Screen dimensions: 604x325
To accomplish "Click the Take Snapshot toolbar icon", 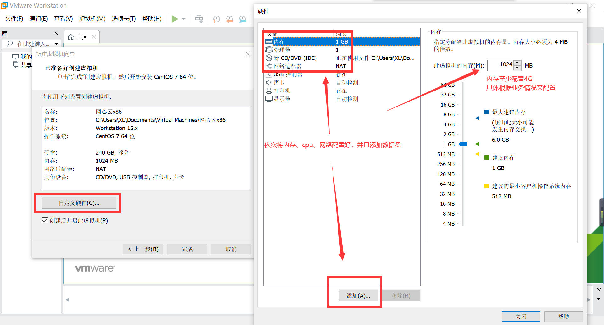I will pos(216,19).
